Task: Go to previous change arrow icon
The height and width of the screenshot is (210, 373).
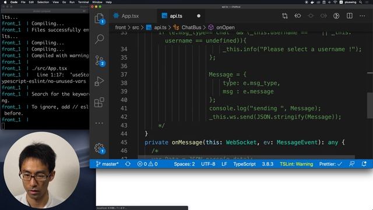Action: point(298,16)
